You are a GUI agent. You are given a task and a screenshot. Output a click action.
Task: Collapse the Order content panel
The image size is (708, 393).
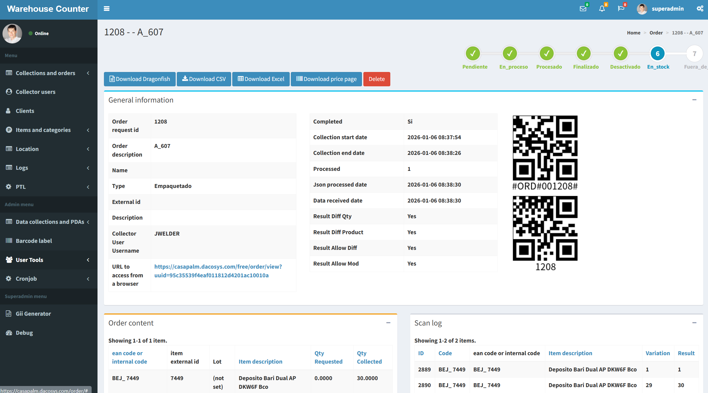click(x=388, y=323)
